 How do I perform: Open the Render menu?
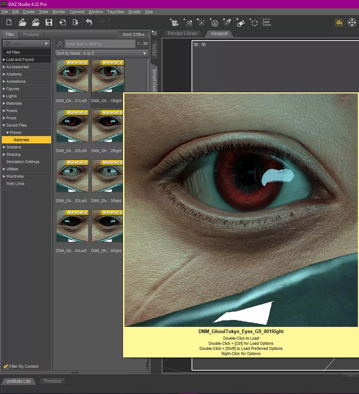pos(59,12)
